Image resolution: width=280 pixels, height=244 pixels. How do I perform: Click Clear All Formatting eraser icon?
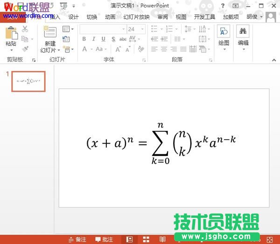click(x=141, y=49)
